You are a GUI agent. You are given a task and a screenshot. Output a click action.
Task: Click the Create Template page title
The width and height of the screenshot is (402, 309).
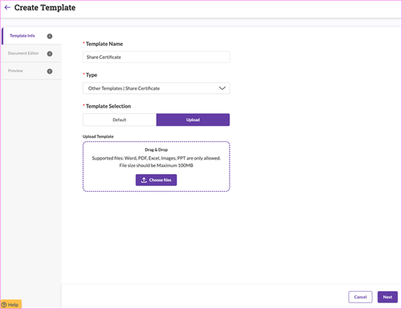coord(45,8)
